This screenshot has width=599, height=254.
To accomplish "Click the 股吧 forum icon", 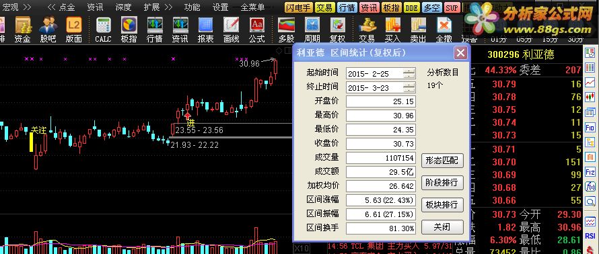I will 48,30.
